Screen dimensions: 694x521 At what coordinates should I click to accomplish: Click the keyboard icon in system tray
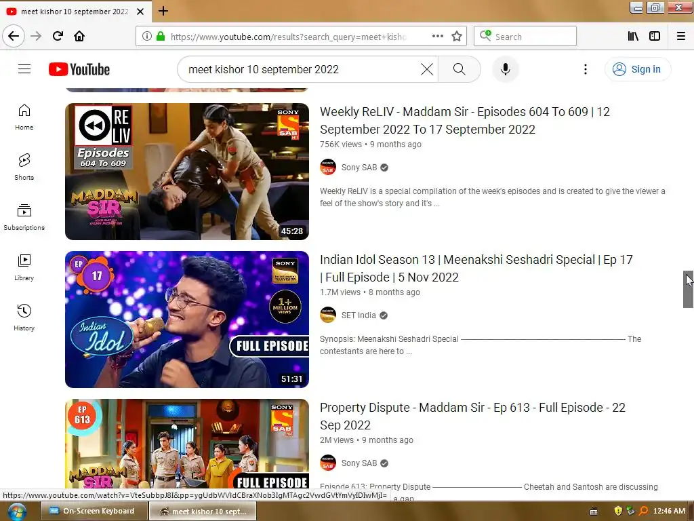click(594, 512)
